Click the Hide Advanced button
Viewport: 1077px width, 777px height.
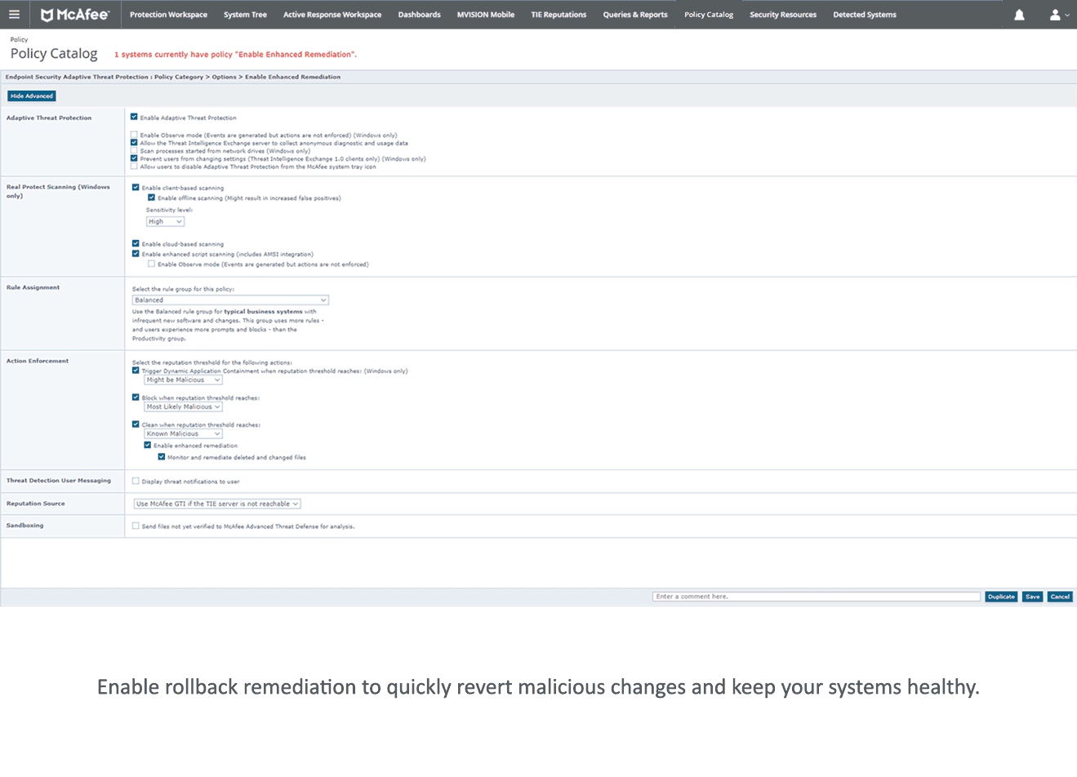click(x=32, y=95)
